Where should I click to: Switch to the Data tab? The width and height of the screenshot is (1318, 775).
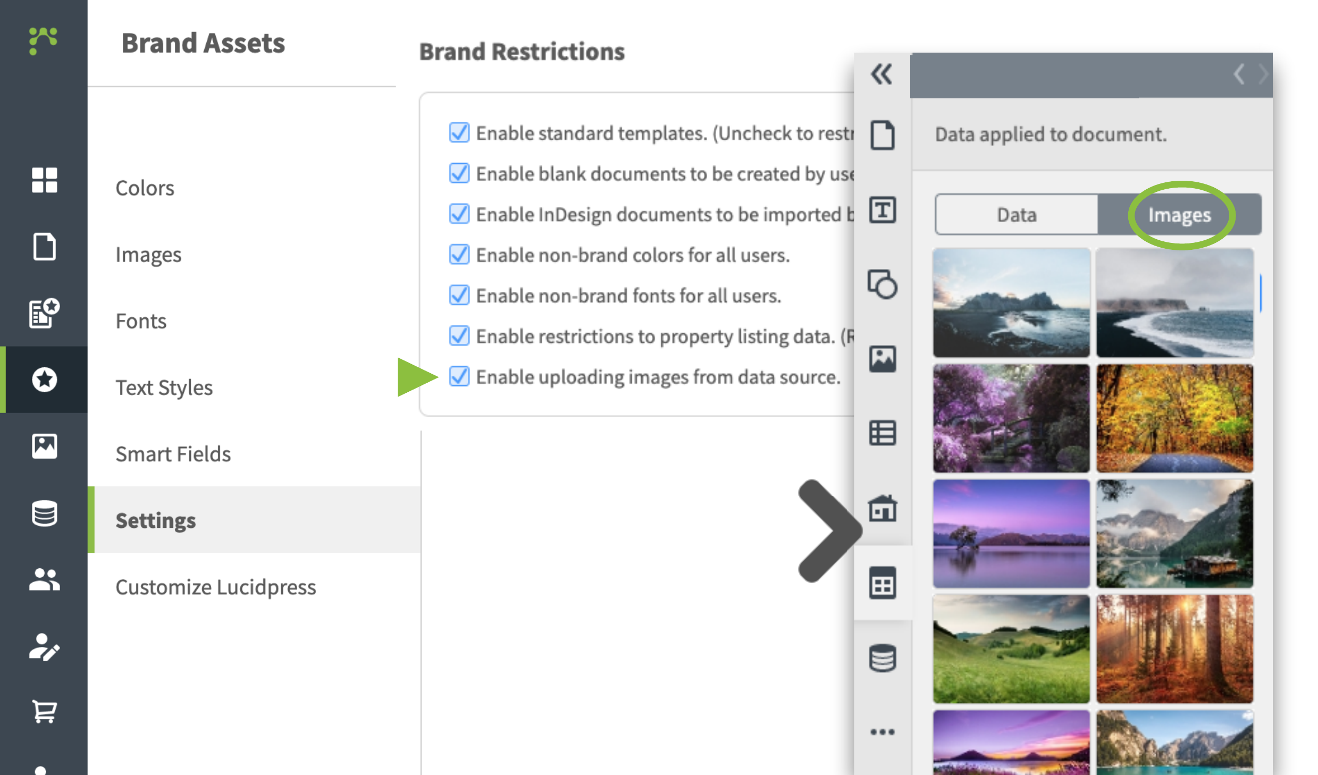[x=1017, y=214]
